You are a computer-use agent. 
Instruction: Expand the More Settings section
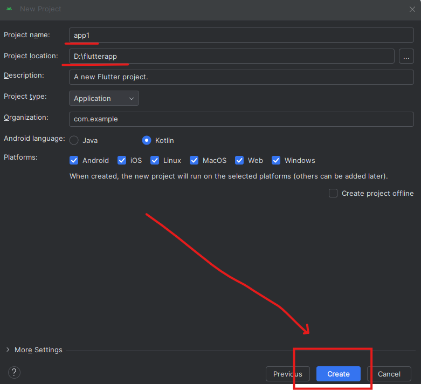pos(34,350)
